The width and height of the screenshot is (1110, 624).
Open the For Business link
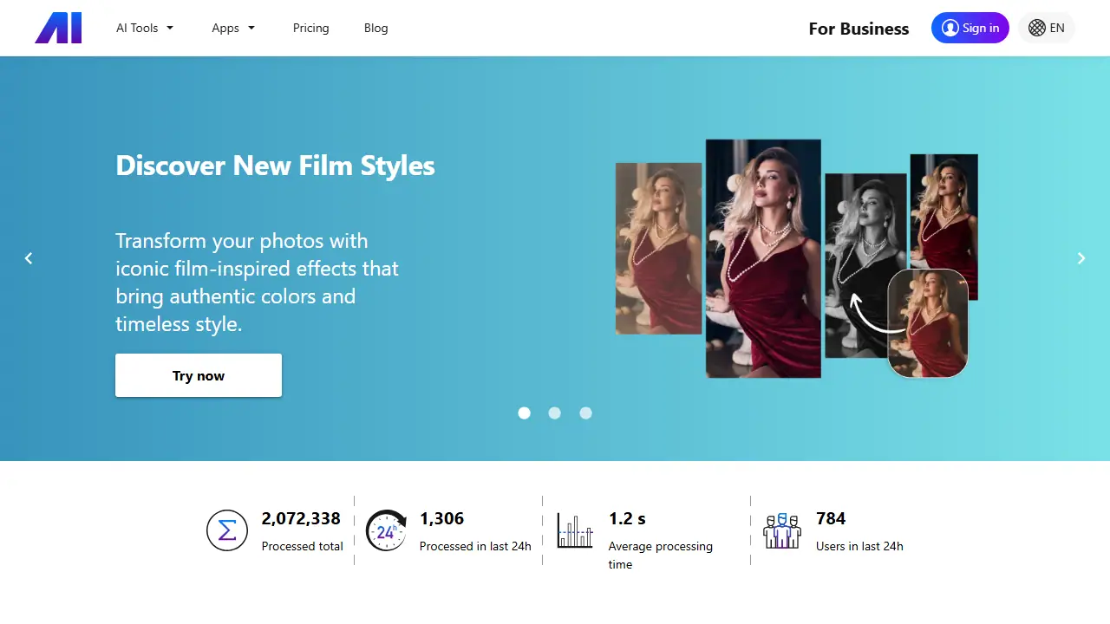(859, 29)
